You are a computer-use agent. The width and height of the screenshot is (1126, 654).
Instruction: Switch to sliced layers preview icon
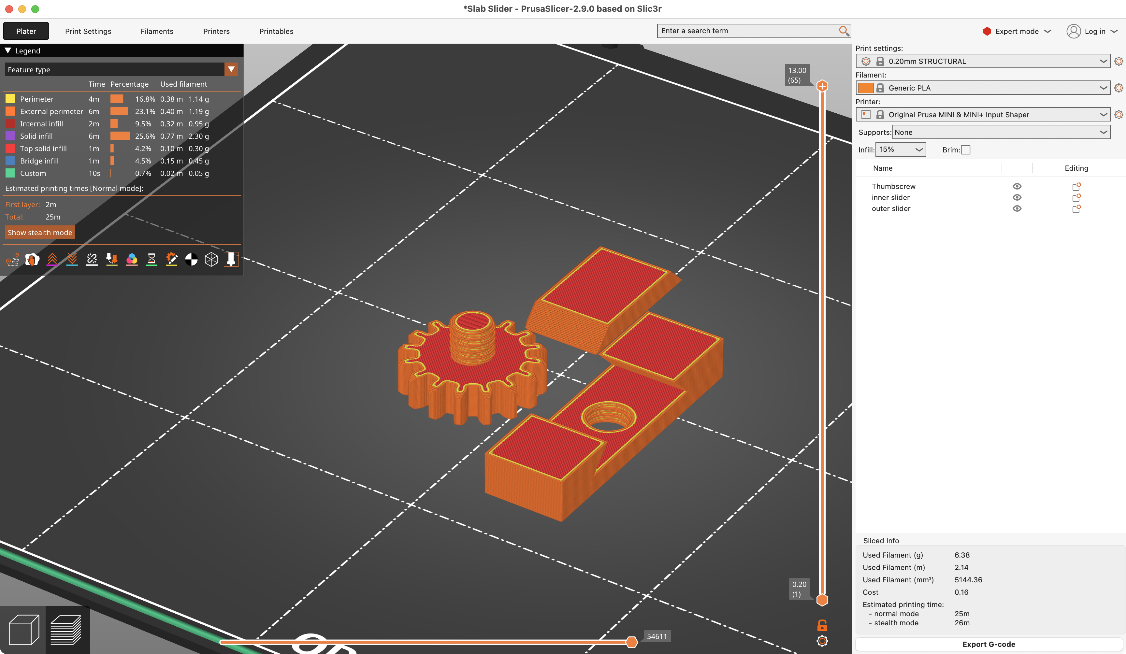coord(66,630)
